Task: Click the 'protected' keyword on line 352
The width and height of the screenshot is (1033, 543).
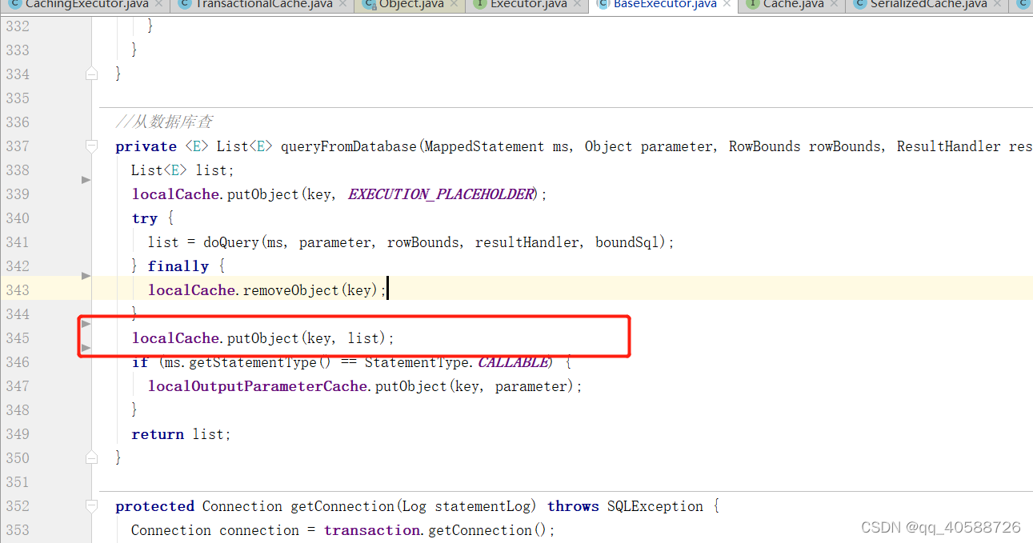Action: pyautogui.click(x=155, y=506)
